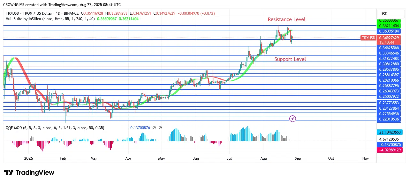The width and height of the screenshot is (409, 182).
Task: Click the open value O0.35116928
Action: click(x=92, y=13)
